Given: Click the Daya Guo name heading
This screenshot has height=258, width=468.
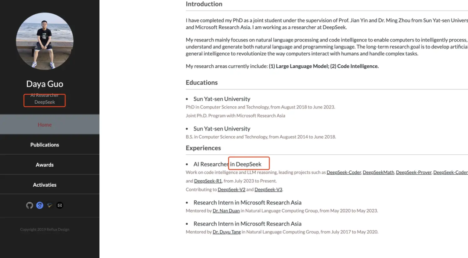Looking at the screenshot, I should coord(45,84).
